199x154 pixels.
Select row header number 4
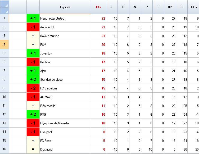tap(4, 44)
